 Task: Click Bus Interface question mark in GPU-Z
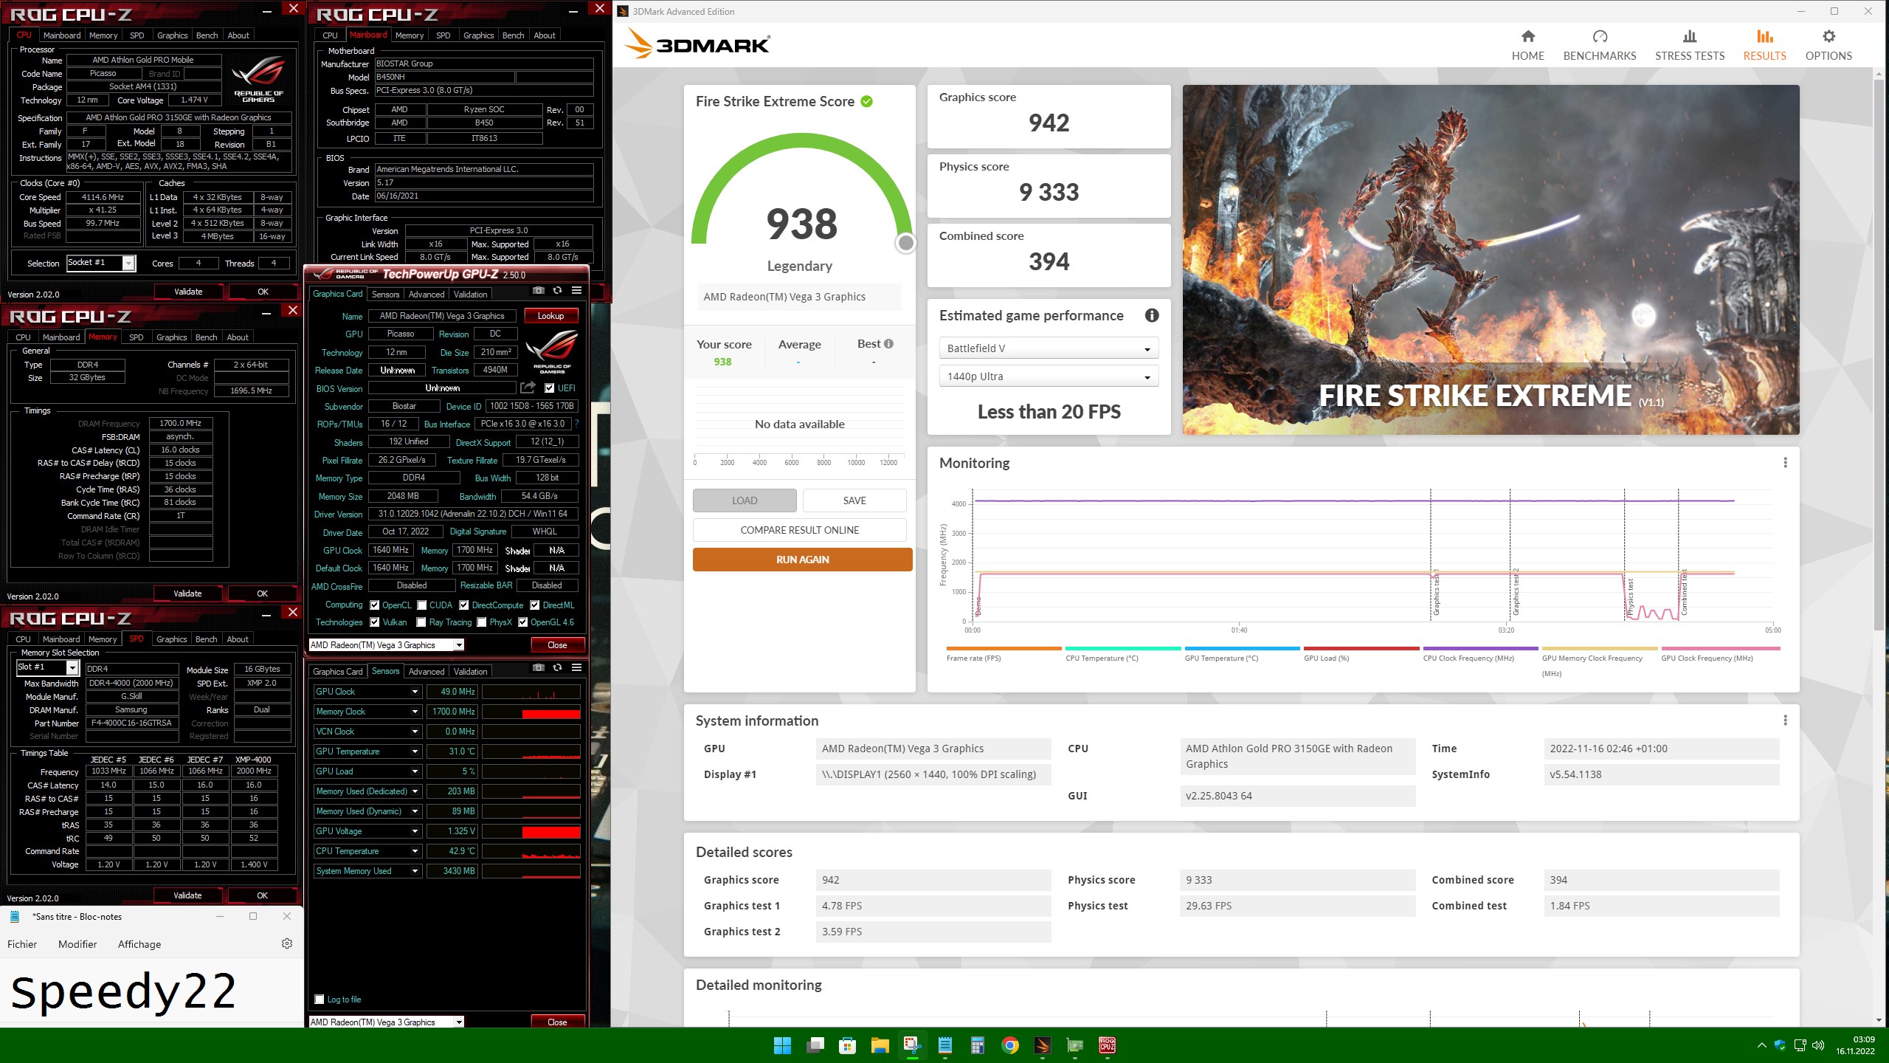point(576,424)
